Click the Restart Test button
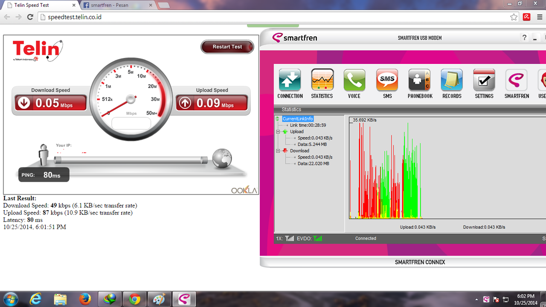This screenshot has height=307, width=546. click(227, 47)
